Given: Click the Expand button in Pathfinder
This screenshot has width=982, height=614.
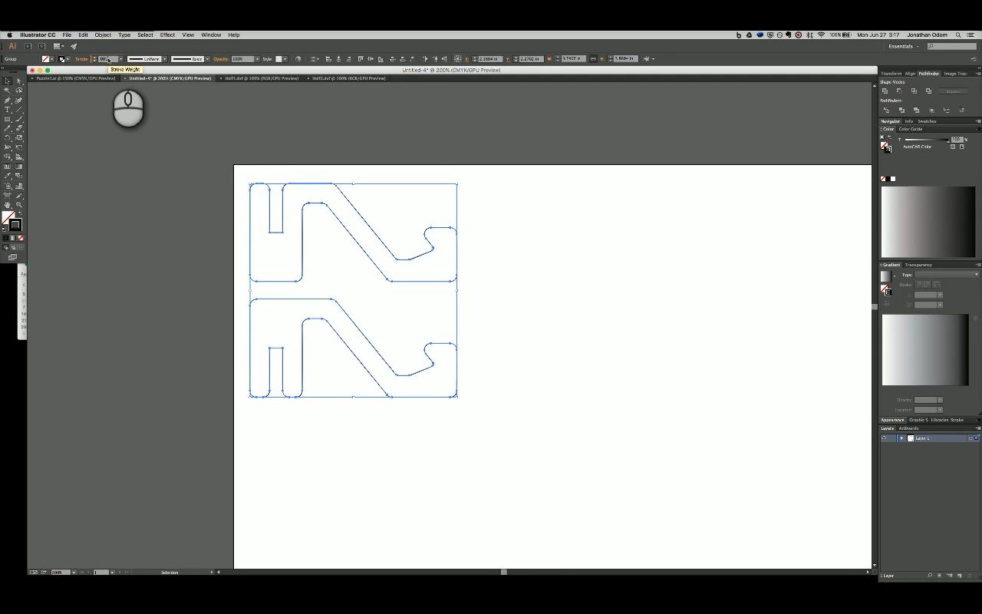Looking at the screenshot, I should (953, 91).
